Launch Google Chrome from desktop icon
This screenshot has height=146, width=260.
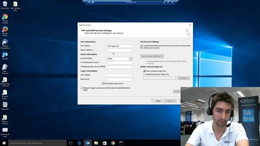tap(5, 19)
